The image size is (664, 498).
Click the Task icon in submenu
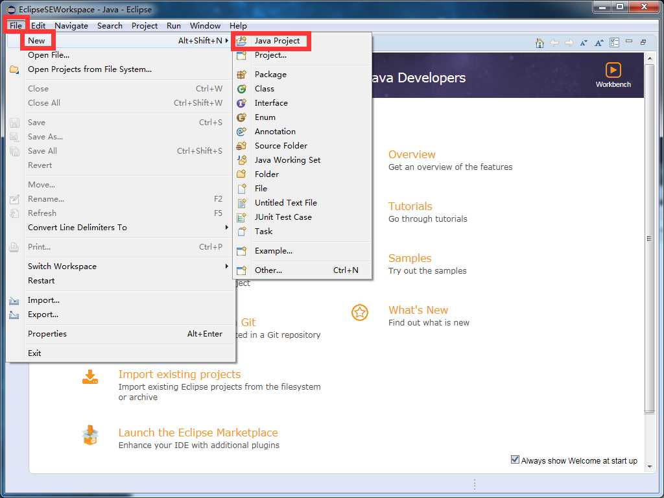[241, 231]
